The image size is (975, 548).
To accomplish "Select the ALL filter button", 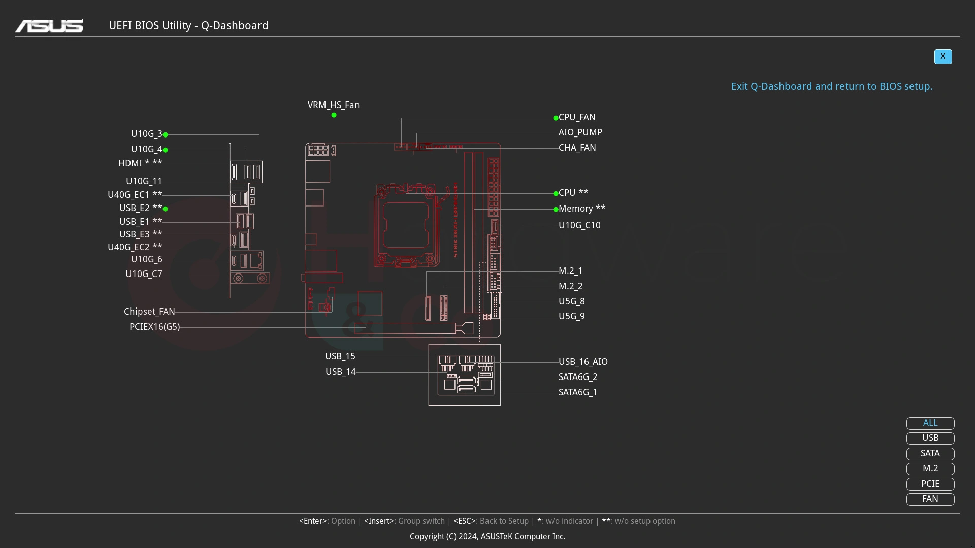I will [x=930, y=423].
